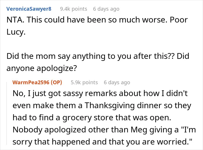Open VeronicaSawyer8's user profile
The width and height of the screenshot is (203, 150).
[x=29, y=9]
